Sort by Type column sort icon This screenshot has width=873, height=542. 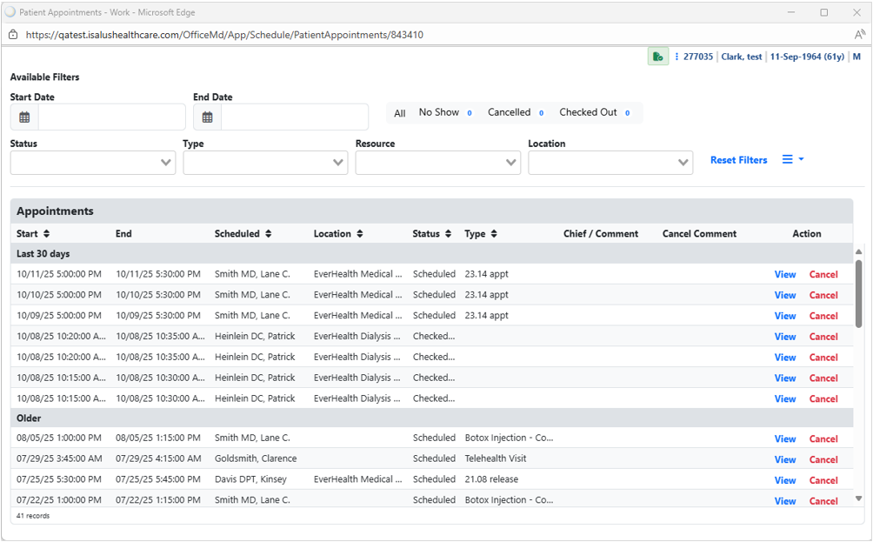(x=494, y=234)
